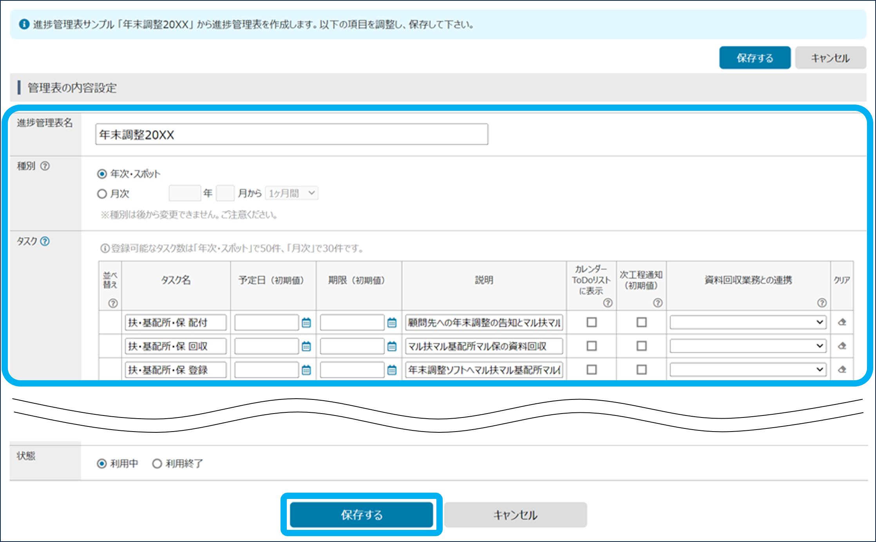Open the 1ヶ月間 period dropdown
Screen dimensions: 876x542
click(292, 193)
